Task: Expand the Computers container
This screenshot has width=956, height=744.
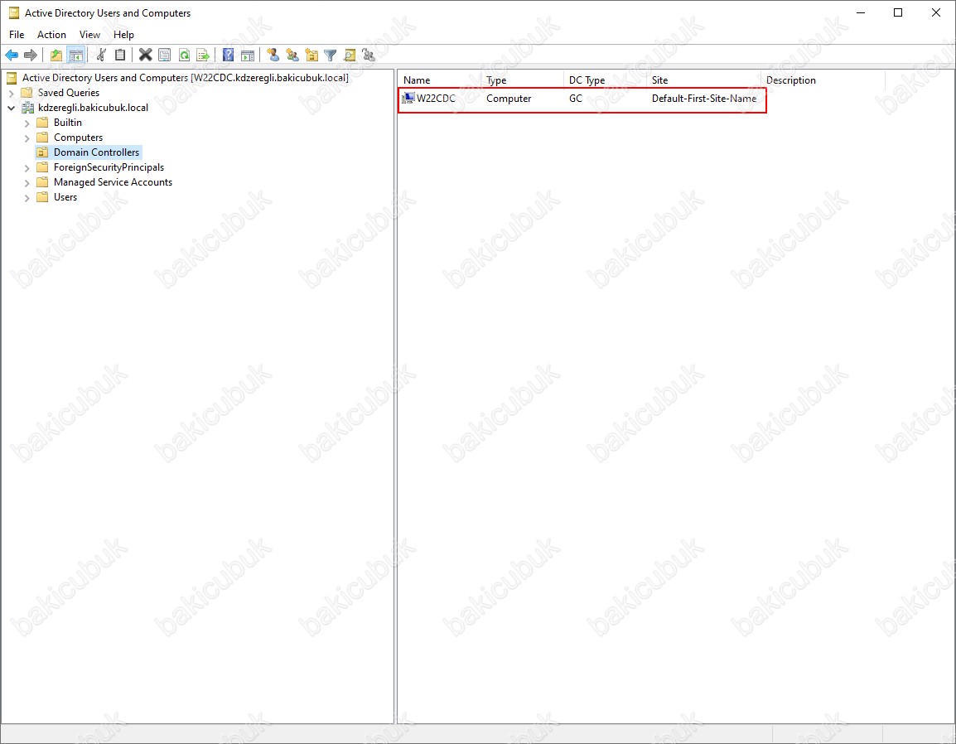Action: coord(27,138)
